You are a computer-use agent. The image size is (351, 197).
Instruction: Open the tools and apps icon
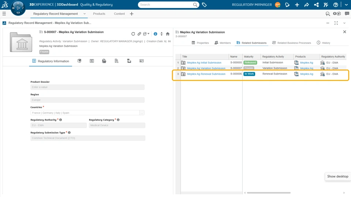(326, 5)
